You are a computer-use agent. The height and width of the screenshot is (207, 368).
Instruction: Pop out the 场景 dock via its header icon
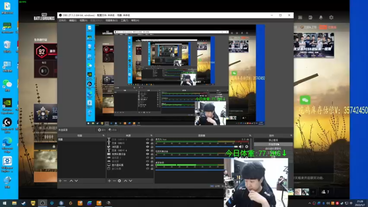tap(103, 135)
